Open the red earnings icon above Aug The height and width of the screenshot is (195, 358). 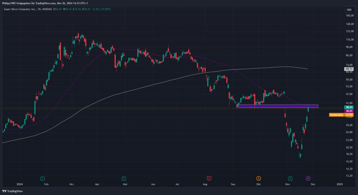click(209, 178)
